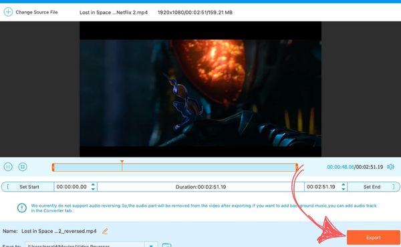Screen dimensions: 401x247
Task: Select the left trim handle of the timeline
Action: [53, 168]
